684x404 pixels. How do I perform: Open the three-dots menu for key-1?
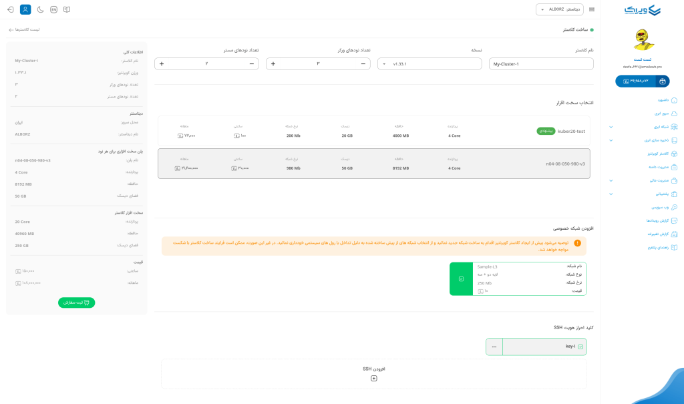494,347
